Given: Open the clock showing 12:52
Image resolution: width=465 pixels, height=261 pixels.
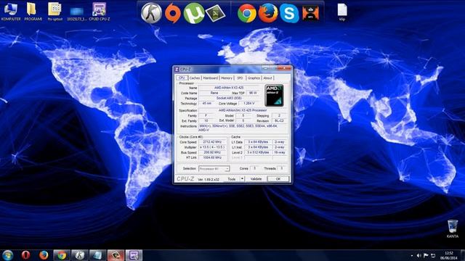Looking at the screenshot, I should [x=449, y=255].
